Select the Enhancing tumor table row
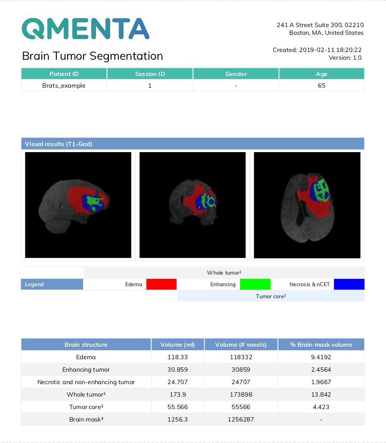 coord(86,370)
